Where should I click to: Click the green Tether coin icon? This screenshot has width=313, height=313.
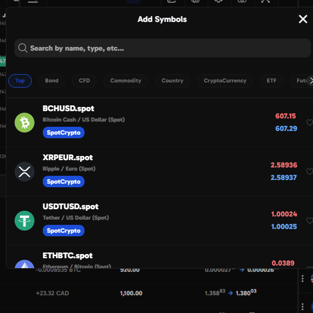tap(25, 221)
